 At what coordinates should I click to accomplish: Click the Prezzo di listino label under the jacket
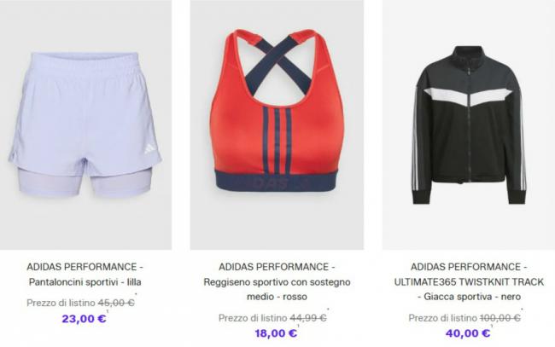[x=443, y=318]
